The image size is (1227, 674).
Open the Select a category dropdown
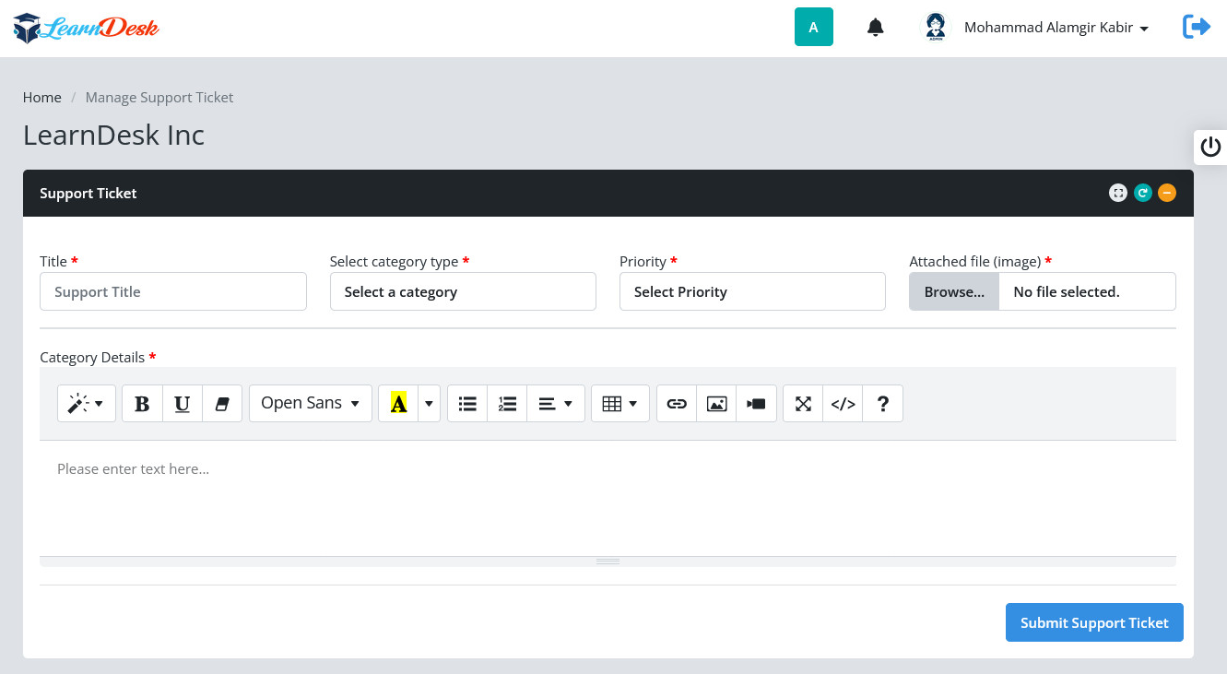tap(463, 291)
